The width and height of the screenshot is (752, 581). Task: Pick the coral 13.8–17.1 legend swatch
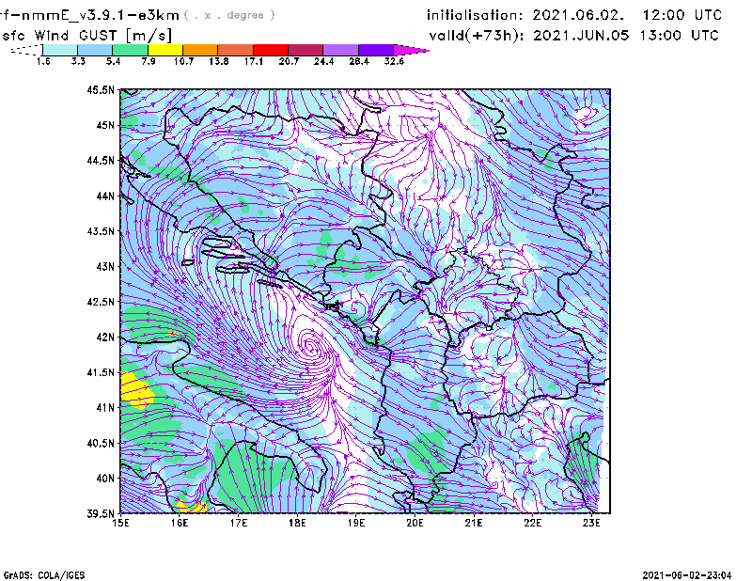(x=236, y=50)
